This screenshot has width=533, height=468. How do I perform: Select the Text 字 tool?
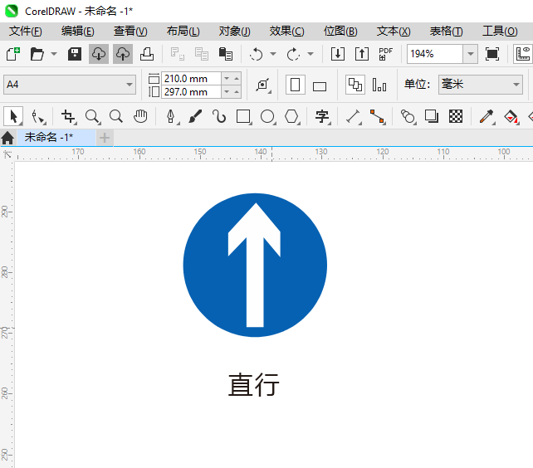coord(322,116)
